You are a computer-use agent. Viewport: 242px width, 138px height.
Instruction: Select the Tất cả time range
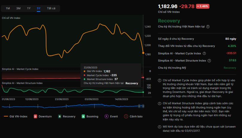coord(51,8)
